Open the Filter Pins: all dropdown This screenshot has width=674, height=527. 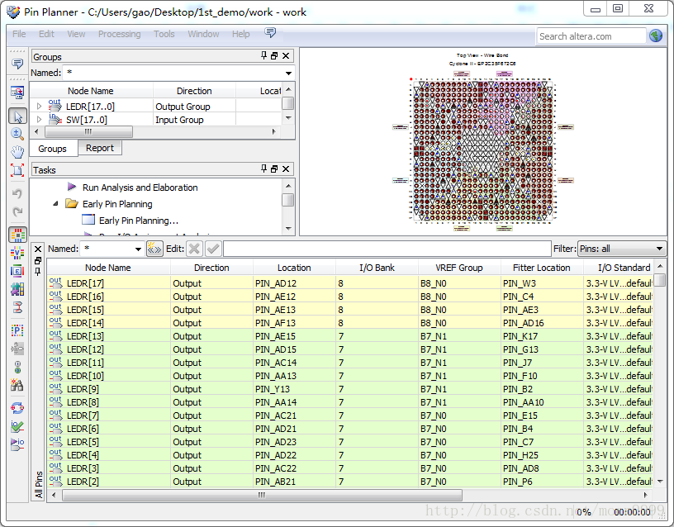pyautogui.click(x=659, y=249)
